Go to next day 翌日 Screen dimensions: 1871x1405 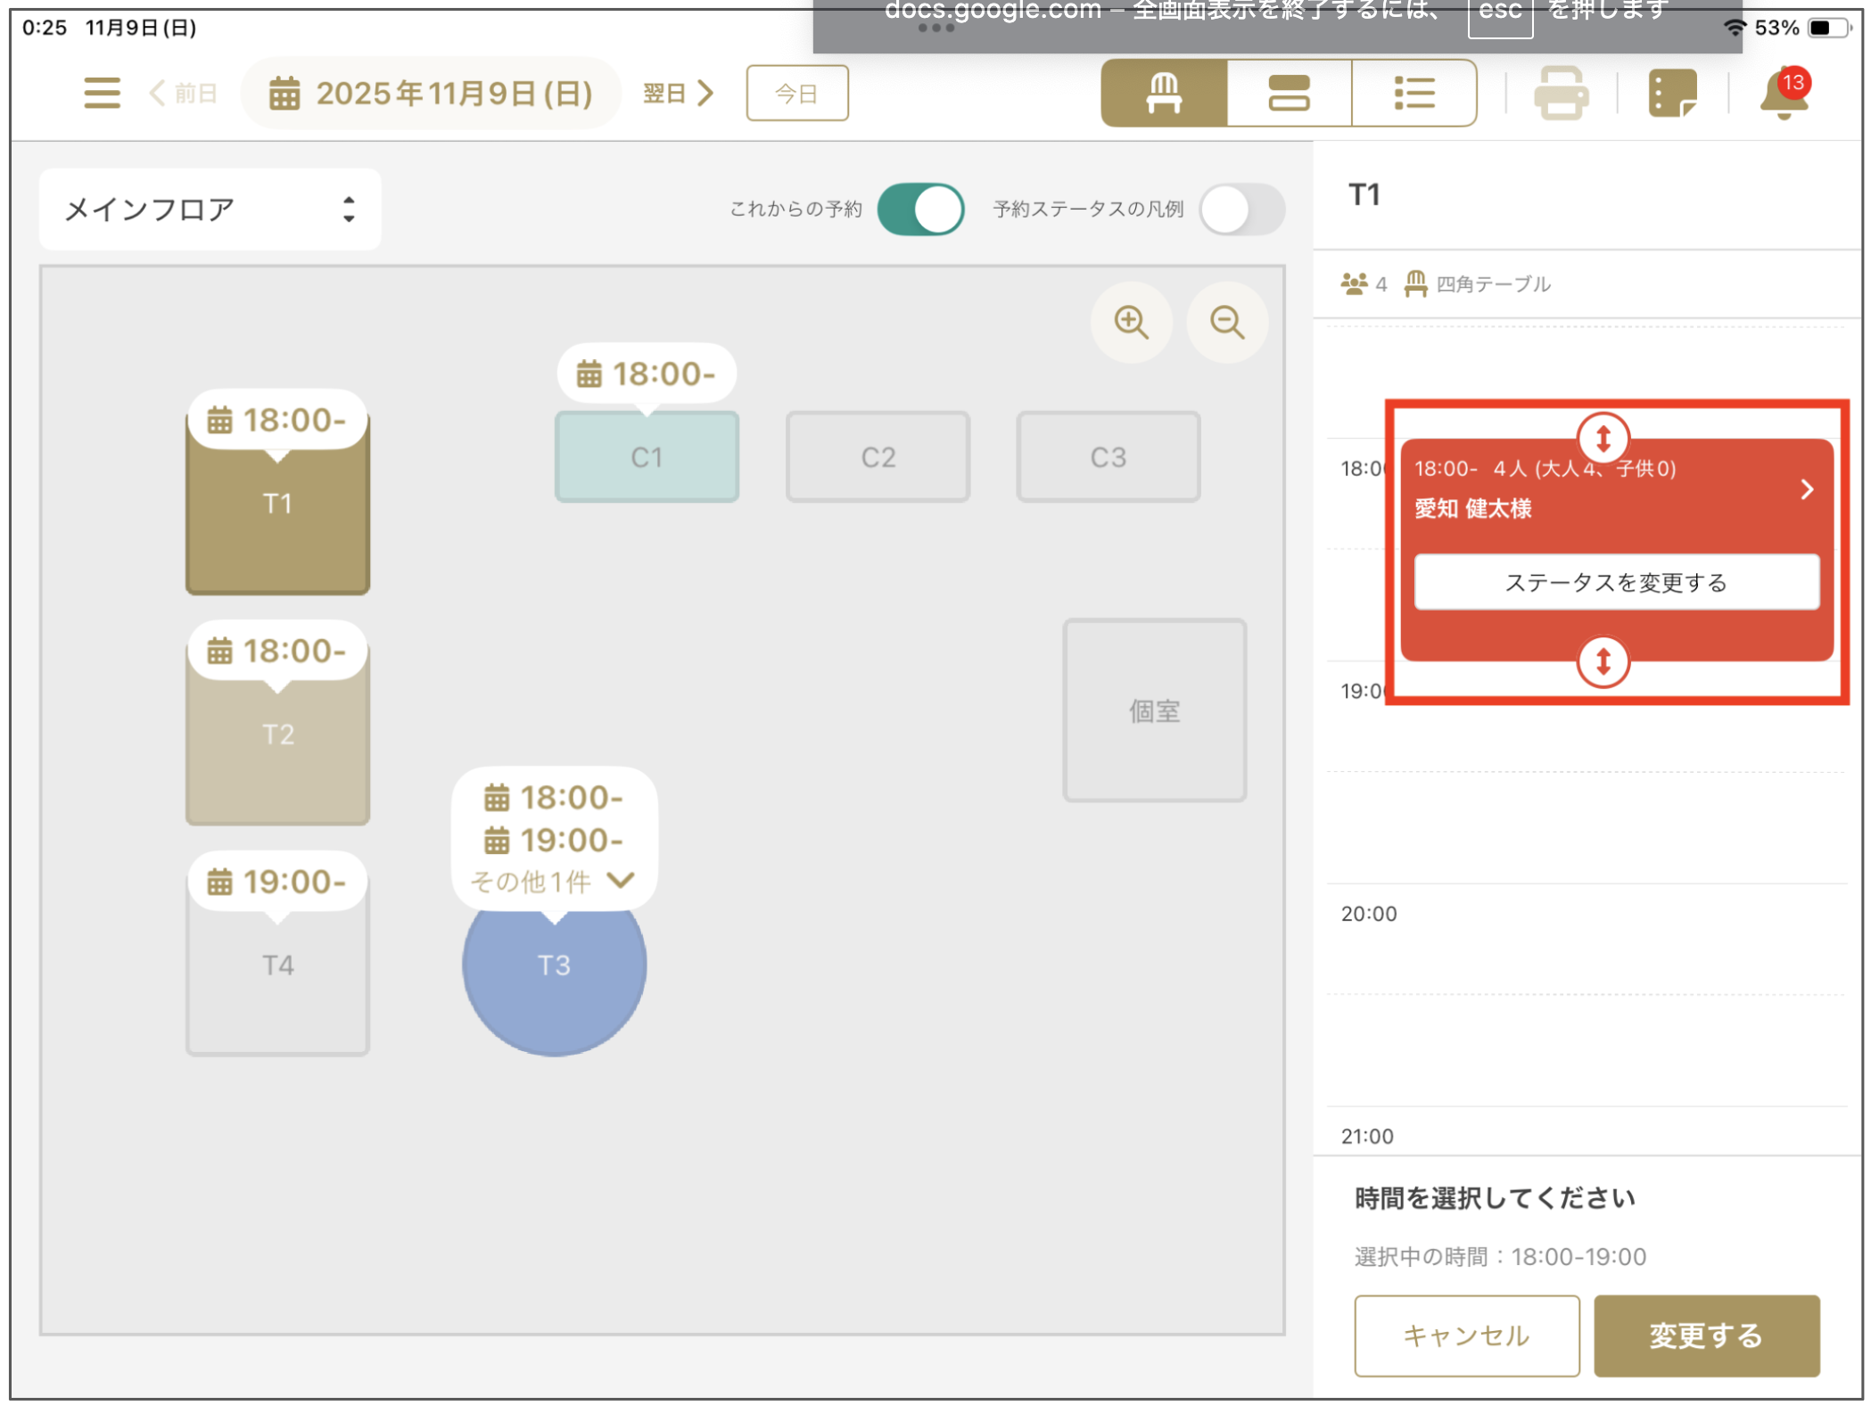pos(678,93)
